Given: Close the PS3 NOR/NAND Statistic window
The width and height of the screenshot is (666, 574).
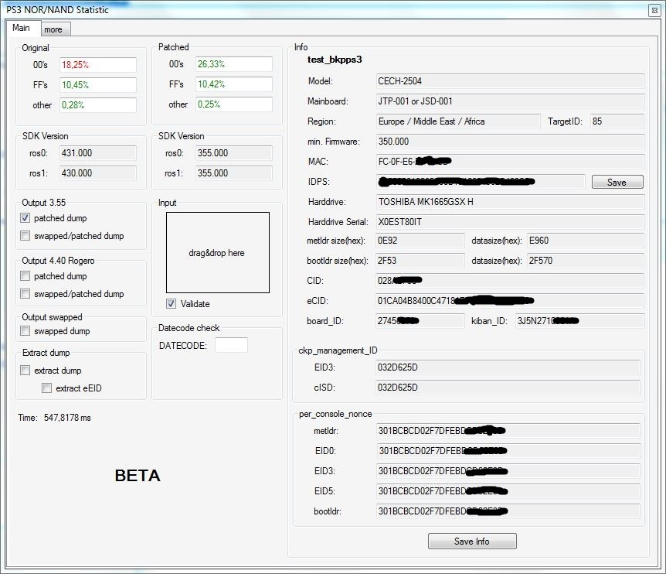Looking at the screenshot, I should click(x=654, y=10).
